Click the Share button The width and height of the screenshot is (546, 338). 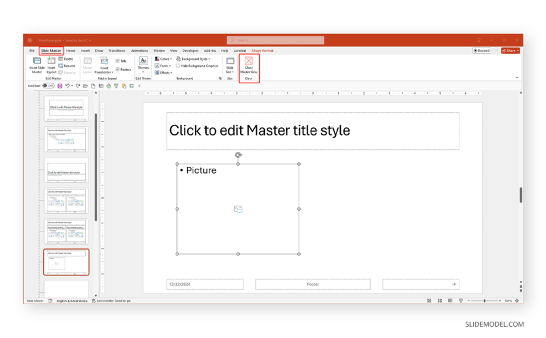point(510,51)
